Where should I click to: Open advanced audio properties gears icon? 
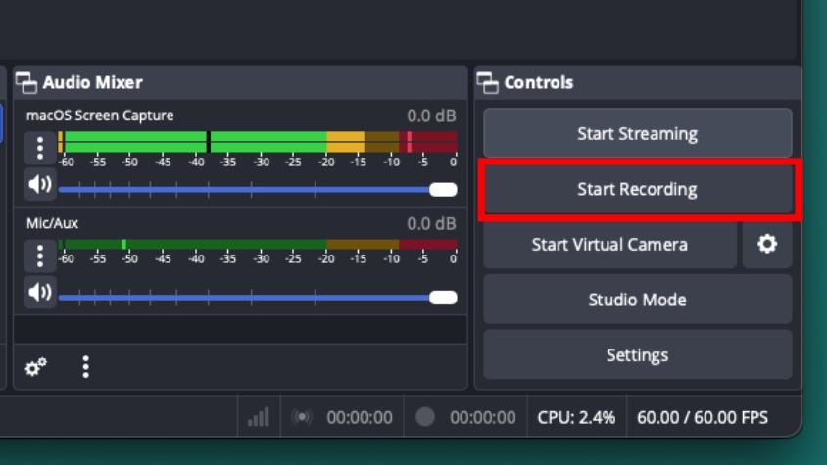[36, 367]
